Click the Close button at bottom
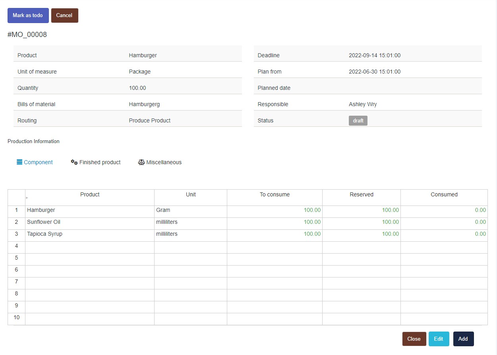Image resolution: width=497 pixels, height=355 pixels. [x=414, y=339]
